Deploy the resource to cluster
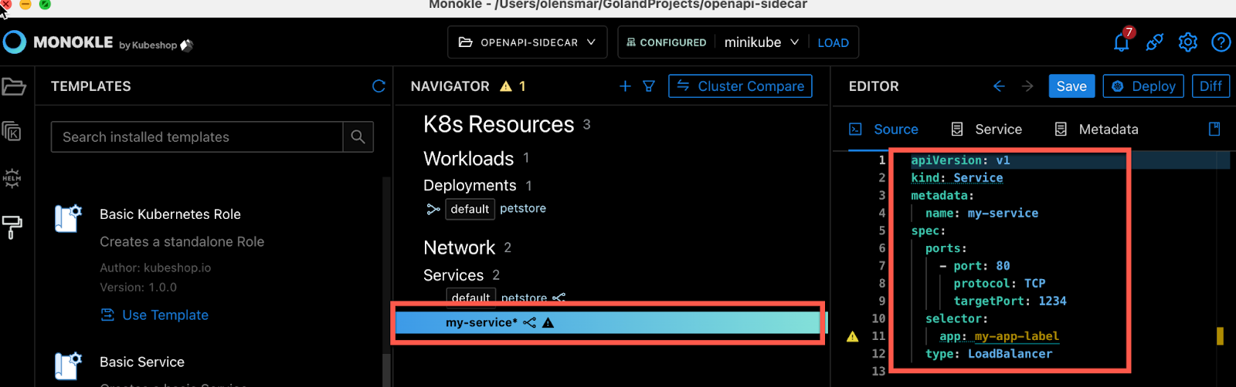The height and width of the screenshot is (387, 1236). [1144, 86]
